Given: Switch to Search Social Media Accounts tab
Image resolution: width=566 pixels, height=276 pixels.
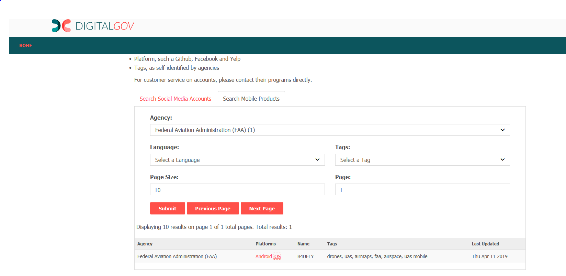Looking at the screenshot, I should pyautogui.click(x=175, y=99).
